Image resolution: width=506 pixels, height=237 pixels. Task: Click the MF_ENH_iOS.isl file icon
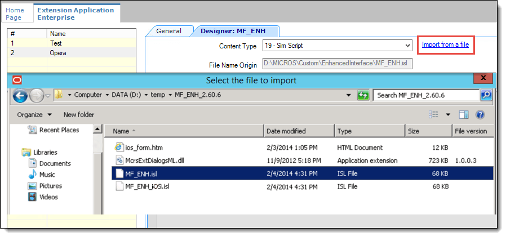119,186
